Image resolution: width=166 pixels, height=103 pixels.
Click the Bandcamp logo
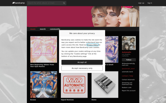pos(19,3)
